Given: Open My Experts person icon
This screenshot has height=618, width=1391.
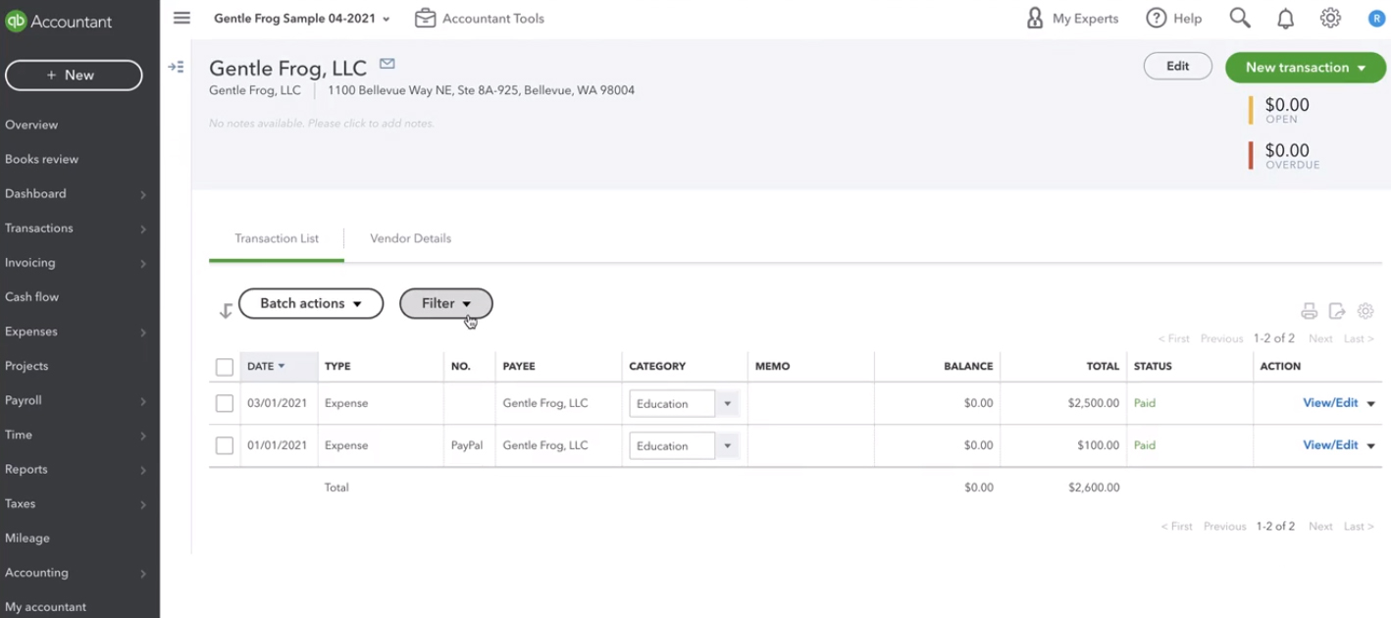Looking at the screenshot, I should (x=1035, y=18).
